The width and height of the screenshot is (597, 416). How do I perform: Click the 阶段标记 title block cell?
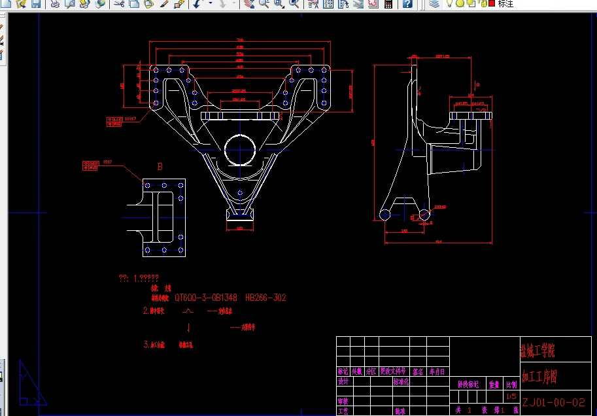pos(468,385)
